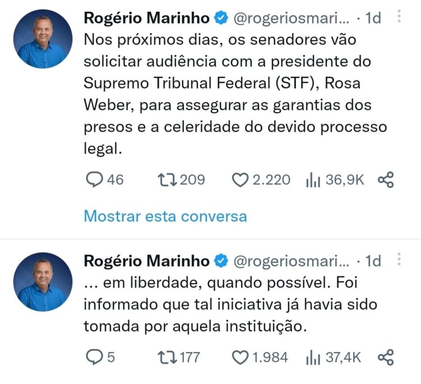View analytics of the 36,9K views tweet
This screenshot has width=421, height=384.
pos(313,180)
